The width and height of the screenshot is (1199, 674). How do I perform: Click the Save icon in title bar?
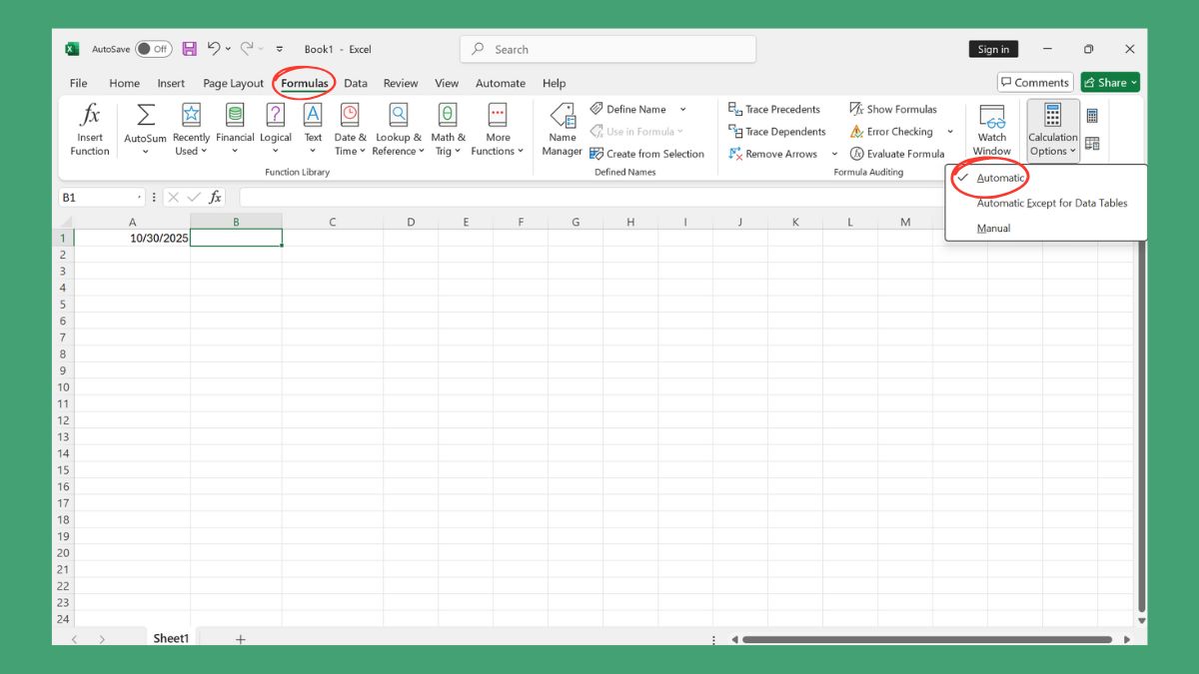click(189, 49)
